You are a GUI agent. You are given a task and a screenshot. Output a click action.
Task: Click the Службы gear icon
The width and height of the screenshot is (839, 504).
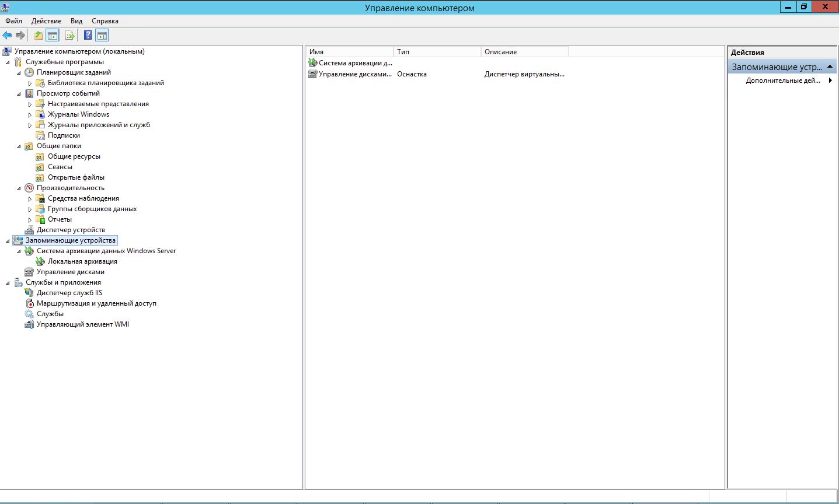[29, 314]
